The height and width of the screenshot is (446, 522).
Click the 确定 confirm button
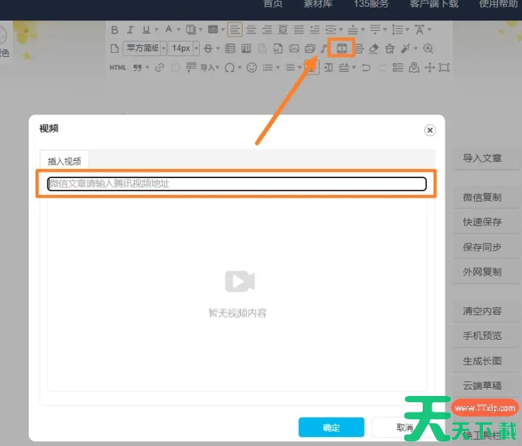click(331, 428)
